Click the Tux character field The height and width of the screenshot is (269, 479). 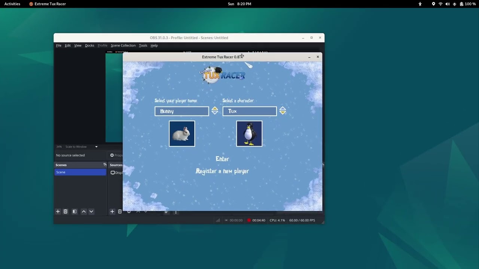coord(250,111)
